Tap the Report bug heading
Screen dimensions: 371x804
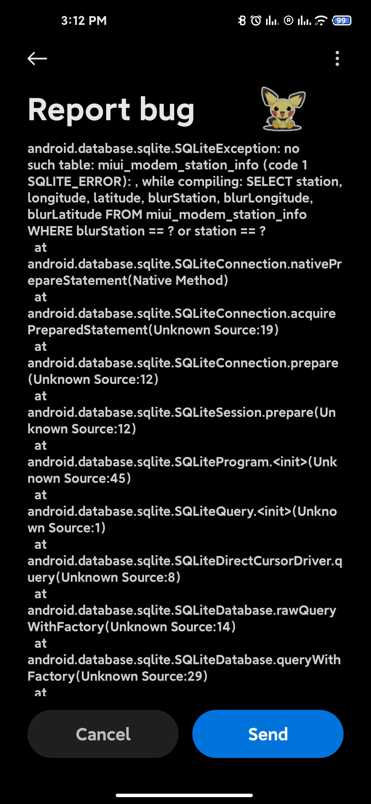pos(111,110)
